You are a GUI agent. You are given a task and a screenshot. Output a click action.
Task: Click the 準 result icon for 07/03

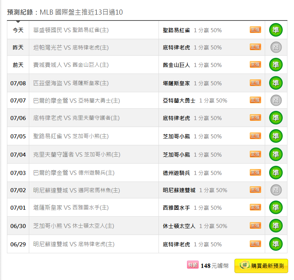[276, 172]
